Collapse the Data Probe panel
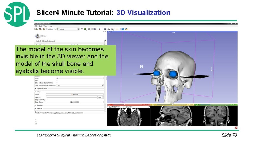 coord(70,113)
